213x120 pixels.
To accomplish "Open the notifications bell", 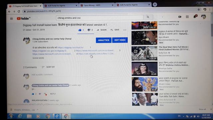I will [x=195, y=17].
